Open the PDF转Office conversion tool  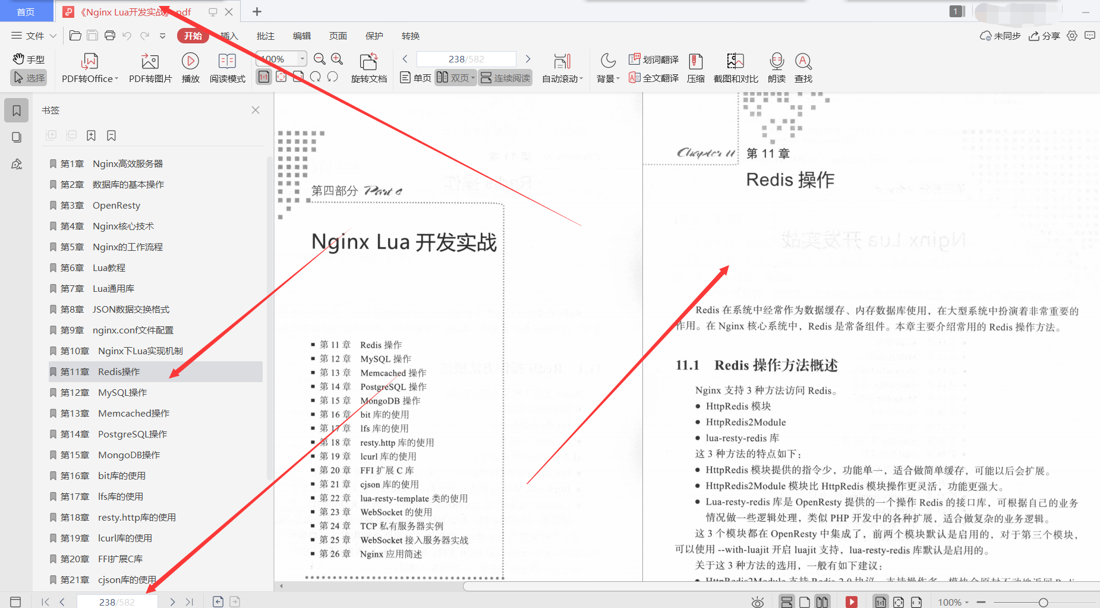[88, 67]
